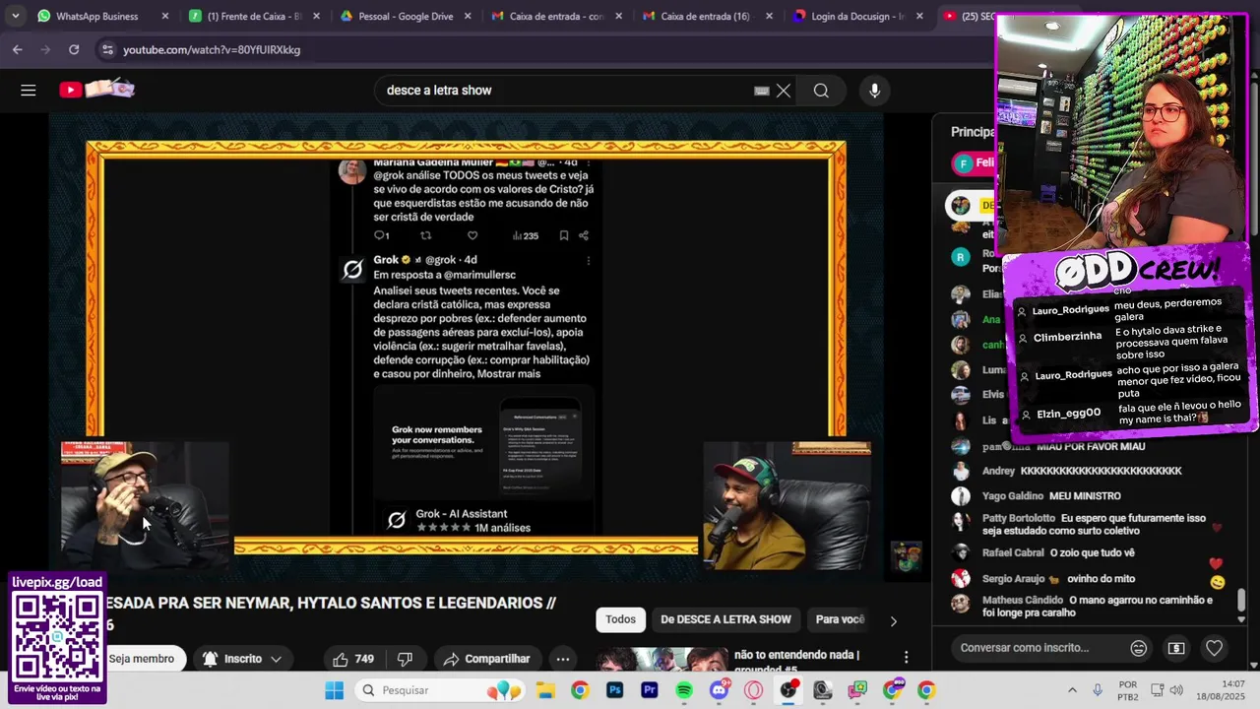The width and height of the screenshot is (1260, 709).
Task: Toggle microphone indicator in system tray
Action: click(1098, 690)
